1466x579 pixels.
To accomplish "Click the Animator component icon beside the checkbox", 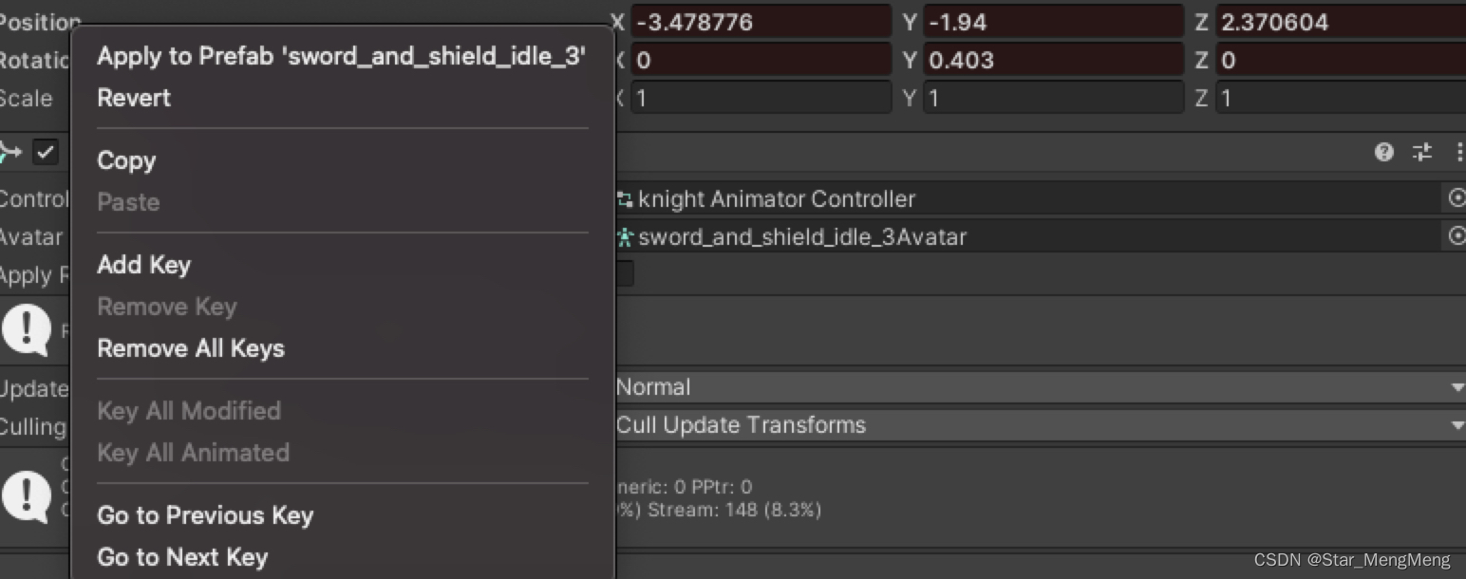I will click(11, 152).
